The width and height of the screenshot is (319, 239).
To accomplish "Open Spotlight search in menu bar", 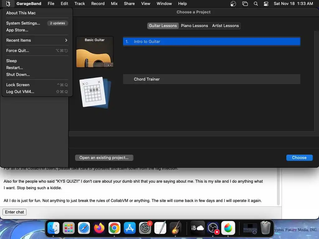I will [256, 4].
